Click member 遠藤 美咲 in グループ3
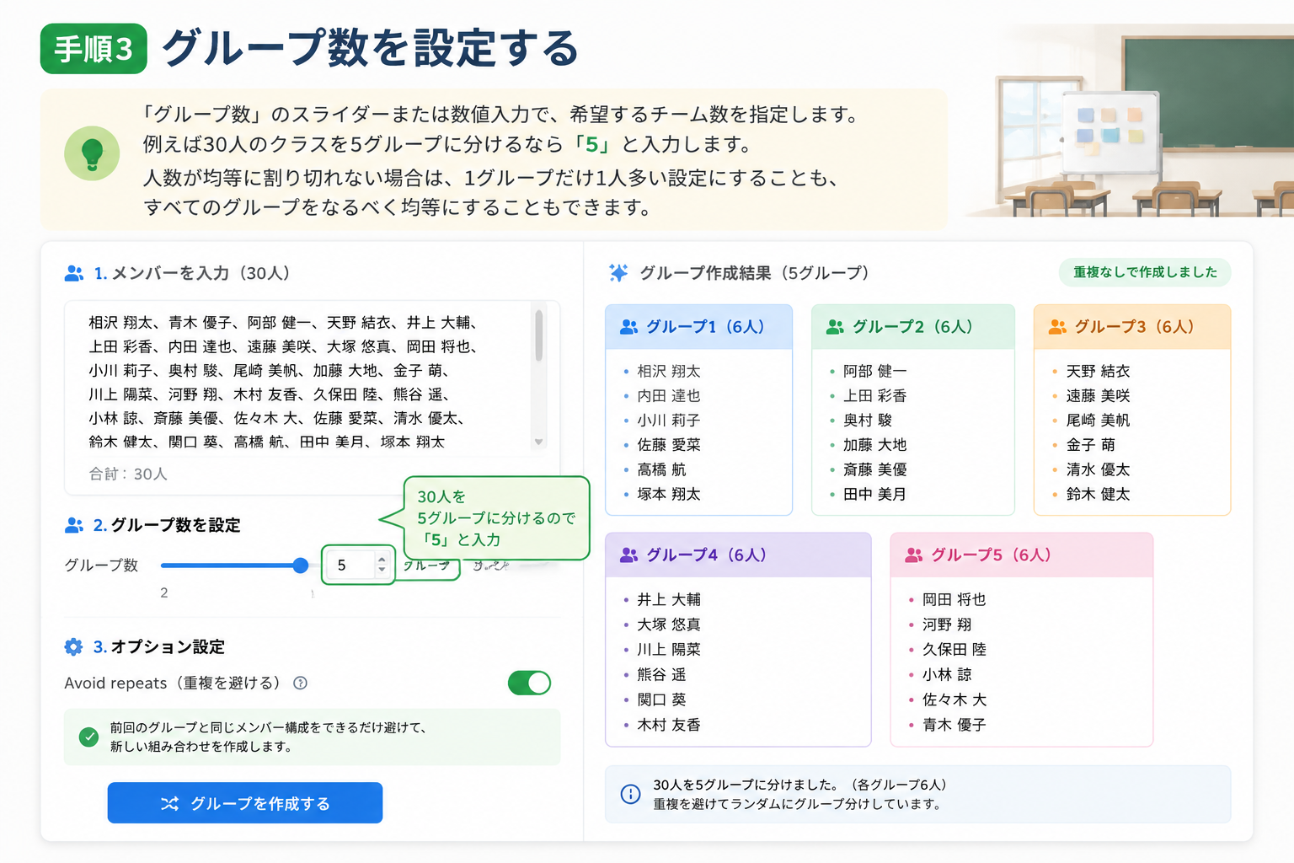This screenshot has height=863, width=1294. coord(1099,396)
